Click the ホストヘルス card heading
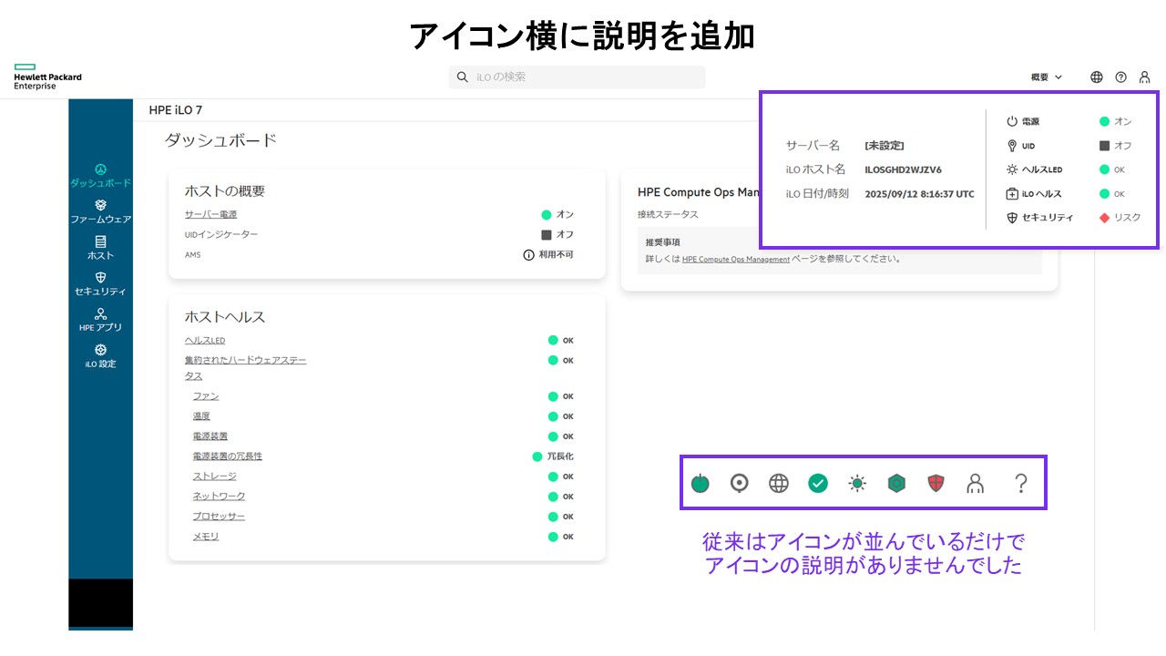The width and height of the screenshot is (1166, 656). click(225, 317)
